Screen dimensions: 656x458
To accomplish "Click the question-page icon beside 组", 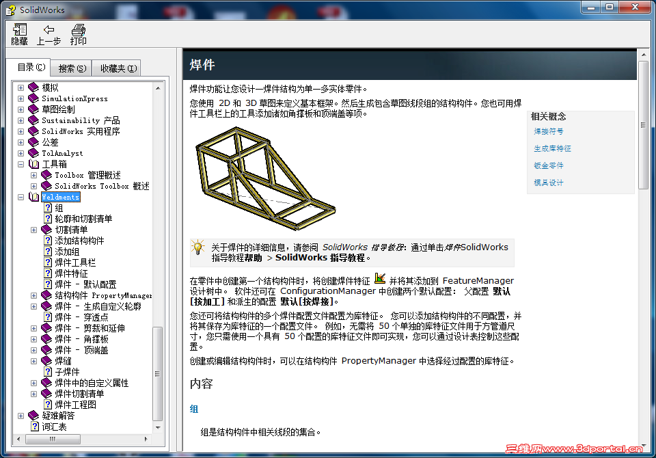I will click(48, 208).
